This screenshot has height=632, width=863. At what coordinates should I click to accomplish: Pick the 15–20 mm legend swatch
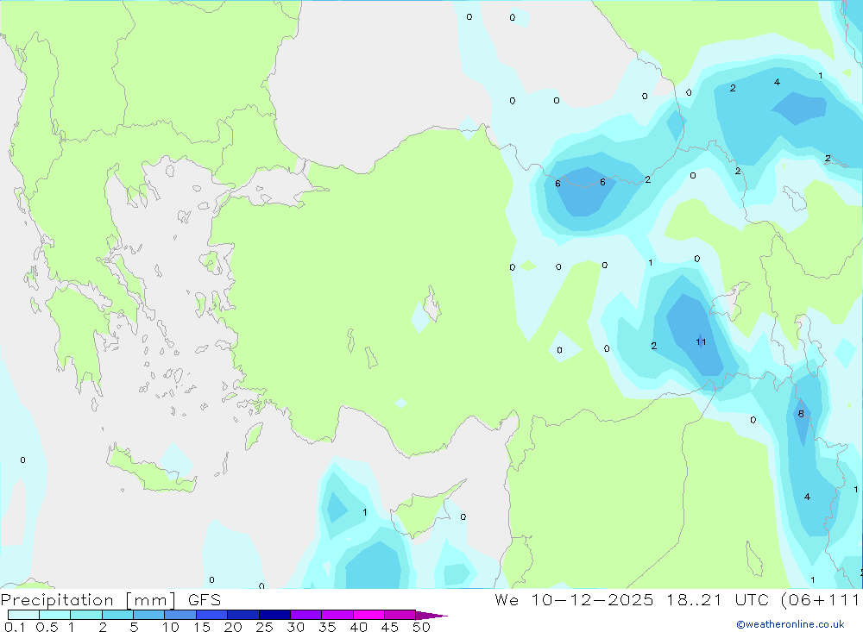point(212,615)
